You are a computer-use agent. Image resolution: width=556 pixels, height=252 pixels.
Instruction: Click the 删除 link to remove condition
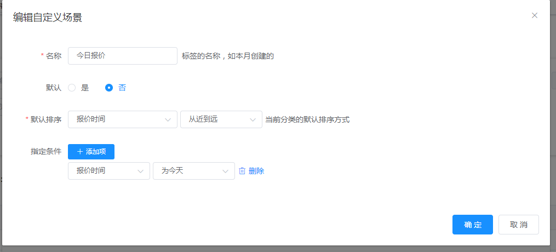coord(256,171)
